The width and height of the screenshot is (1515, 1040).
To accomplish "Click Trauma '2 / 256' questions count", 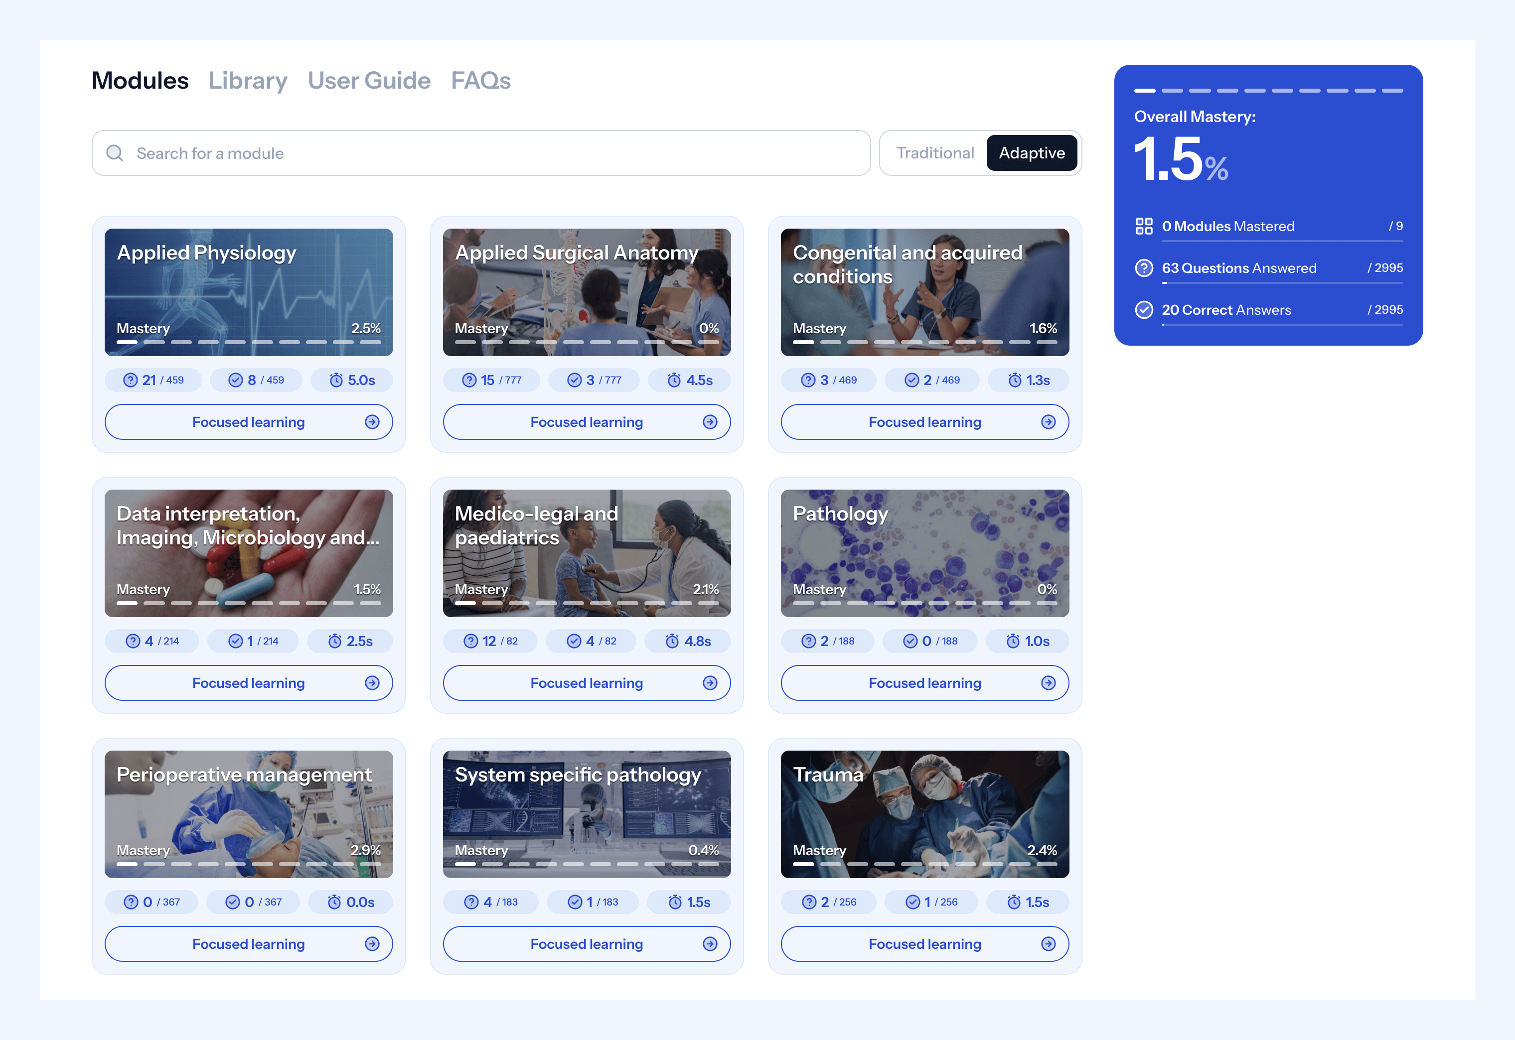I will pos(839,902).
